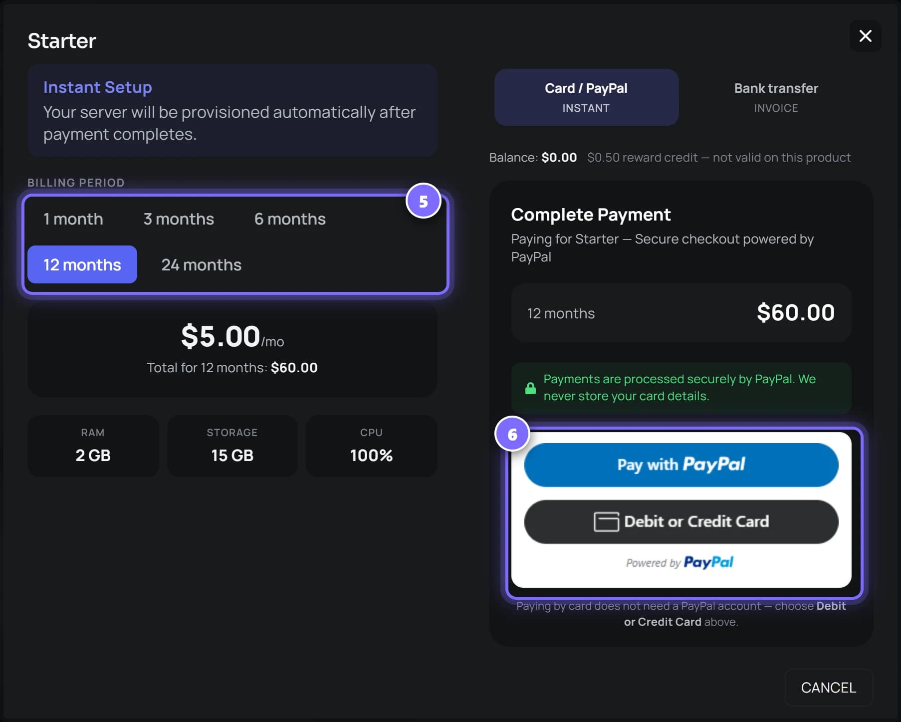Click 'Total for 12 months: $60.00' text
Viewport: 901px width, 722px height.
coord(232,368)
